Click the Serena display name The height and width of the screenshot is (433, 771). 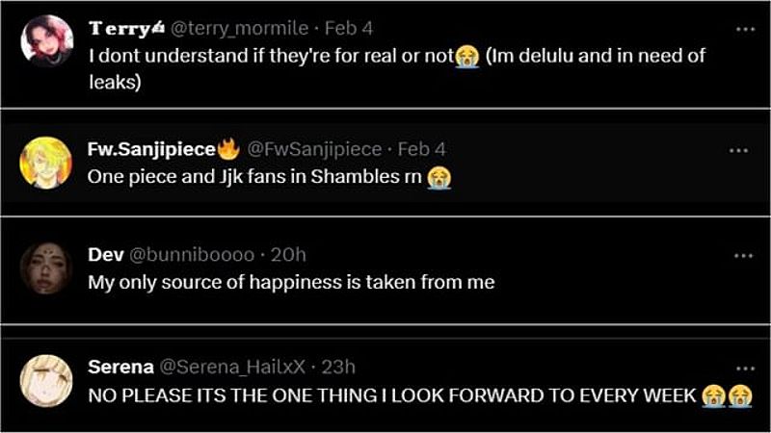pyautogui.click(x=121, y=367)
